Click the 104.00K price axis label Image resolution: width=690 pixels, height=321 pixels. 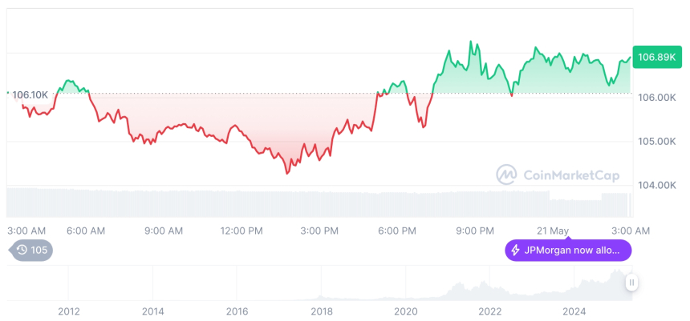pyautogui.click(x=655, y=185)
